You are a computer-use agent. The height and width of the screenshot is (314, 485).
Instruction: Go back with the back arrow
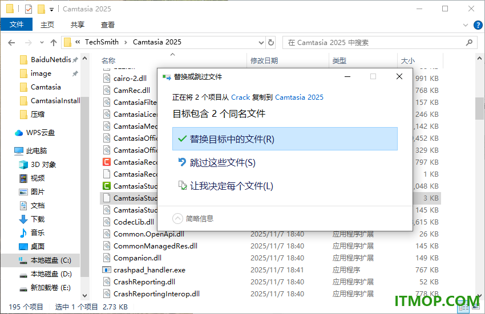(x=11, y=43)
